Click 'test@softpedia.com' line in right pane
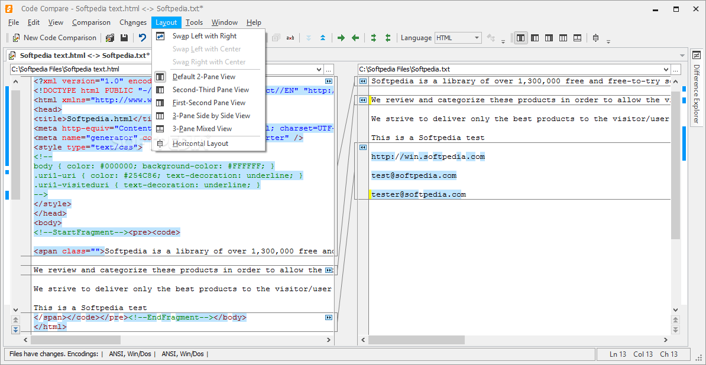Screen dimensions: 706x365 pos(414,175)
